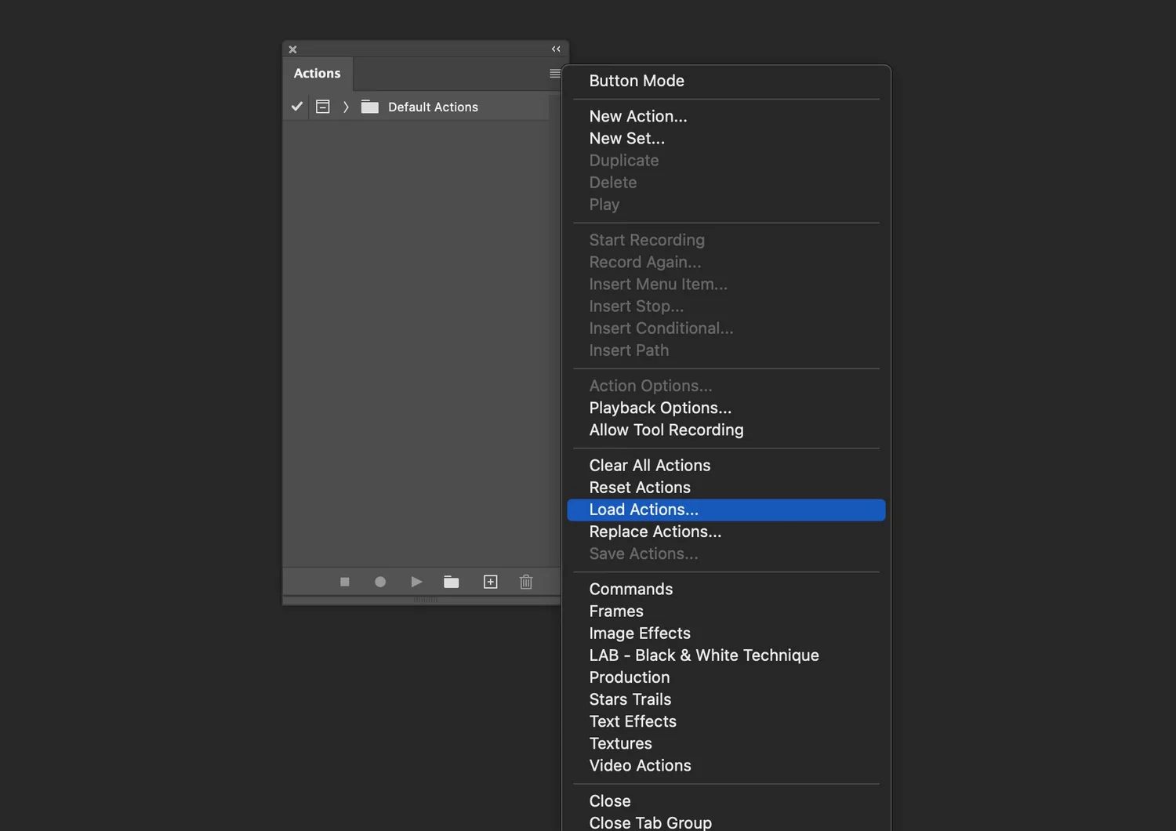Image resolution: width=1176 pixels, height=831 pixels.
Task: Load the Text Effects action set
Action: click(x=726, y=720)
